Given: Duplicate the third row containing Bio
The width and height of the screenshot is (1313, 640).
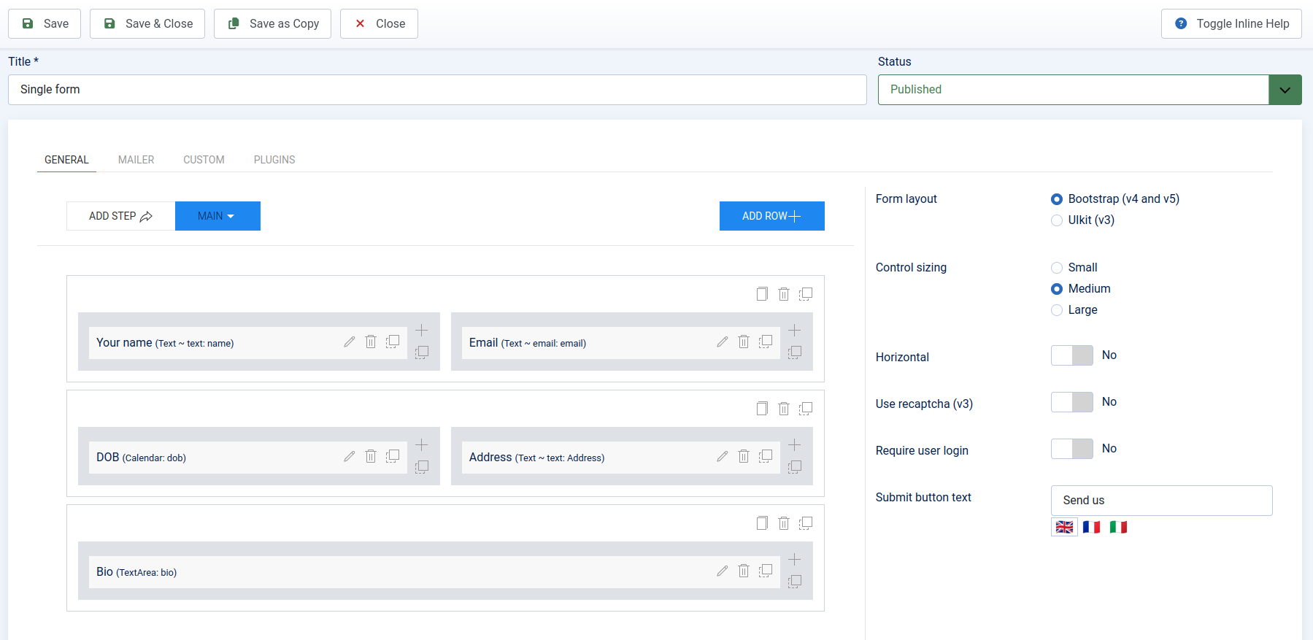Looking at the screenshot, I should pyautogui.click(x=806, y=523).
